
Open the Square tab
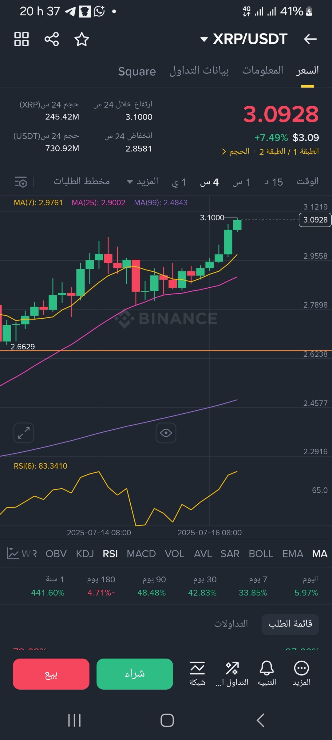click(137, 71)
